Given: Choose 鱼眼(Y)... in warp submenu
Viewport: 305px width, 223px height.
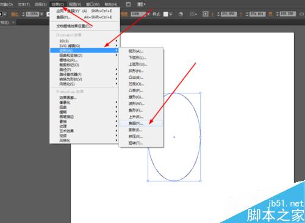Looking at the screenshot, I should coord(141,123).
